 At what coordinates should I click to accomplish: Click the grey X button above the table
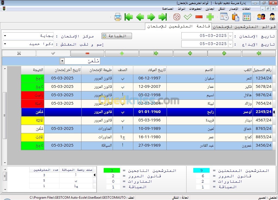tap(19, 53)
